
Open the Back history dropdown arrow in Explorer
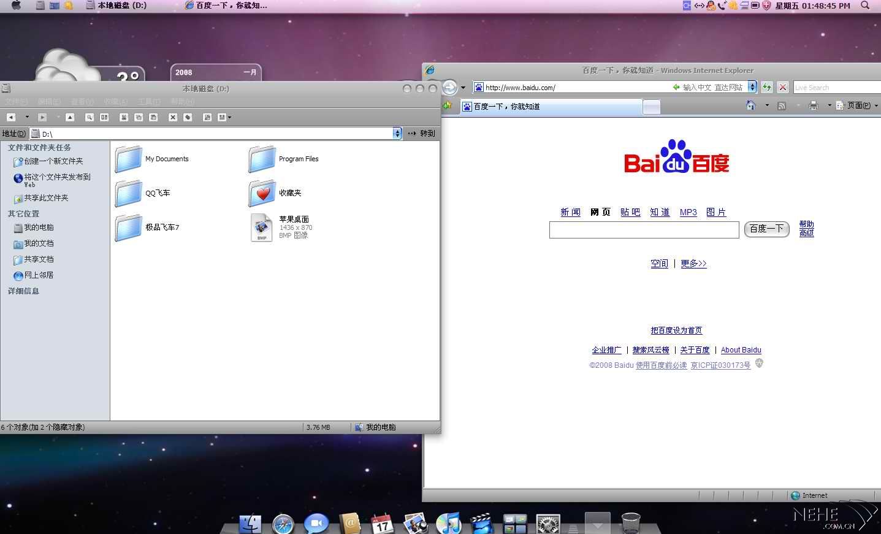tap(27, 117)
